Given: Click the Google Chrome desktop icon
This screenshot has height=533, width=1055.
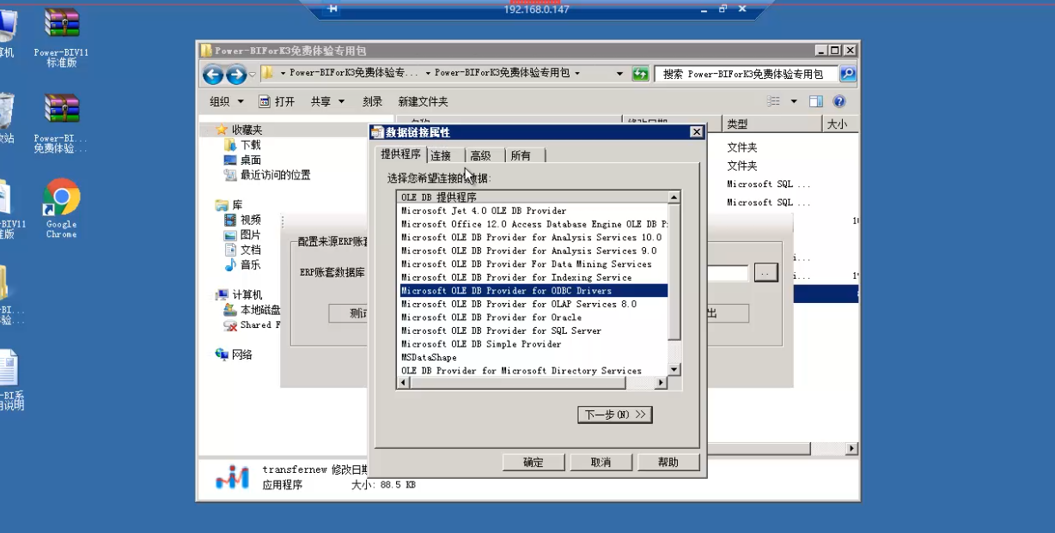Looking at the screenshot, I should 62,209.
